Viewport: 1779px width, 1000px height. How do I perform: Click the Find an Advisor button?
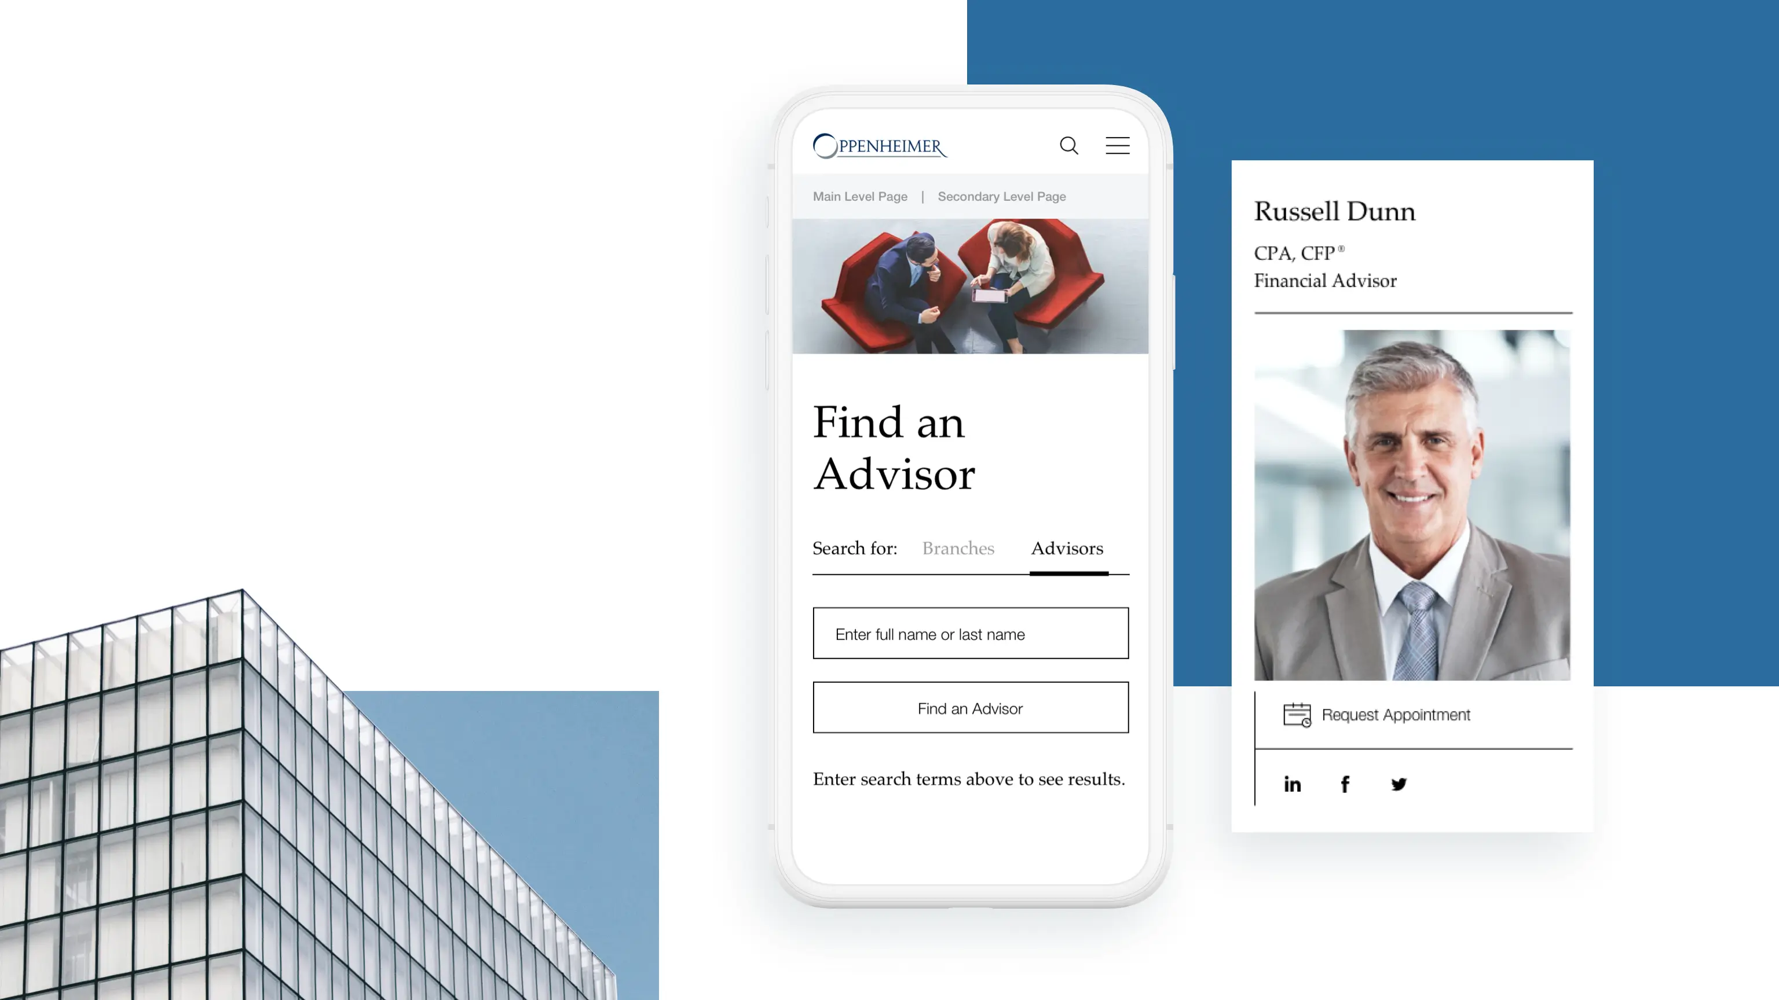click(970, 707)
